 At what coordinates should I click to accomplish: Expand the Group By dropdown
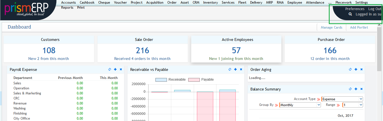[x=300, y=105]
